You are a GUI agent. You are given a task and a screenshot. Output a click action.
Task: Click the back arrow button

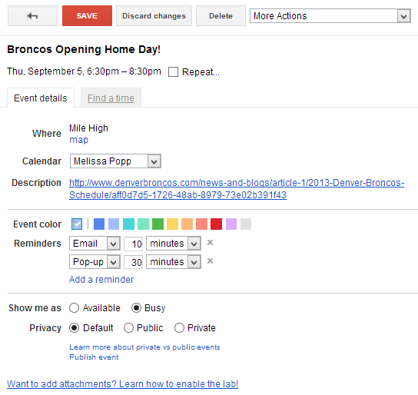coord(32,16)
